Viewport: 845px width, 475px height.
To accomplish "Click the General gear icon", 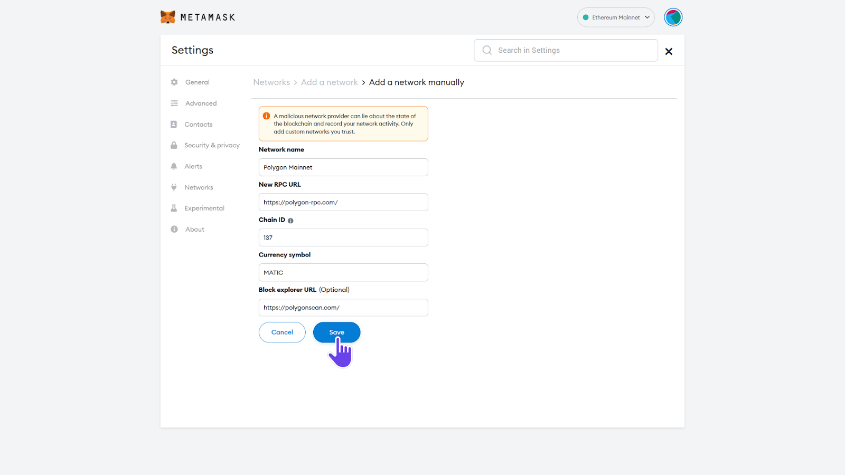I will coord(174,82).
